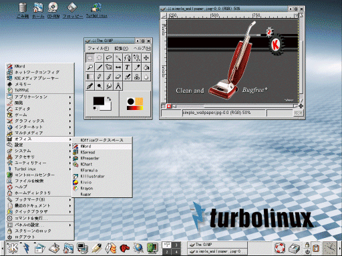Select the Text tool in GIMP

(x=128, y=67)
